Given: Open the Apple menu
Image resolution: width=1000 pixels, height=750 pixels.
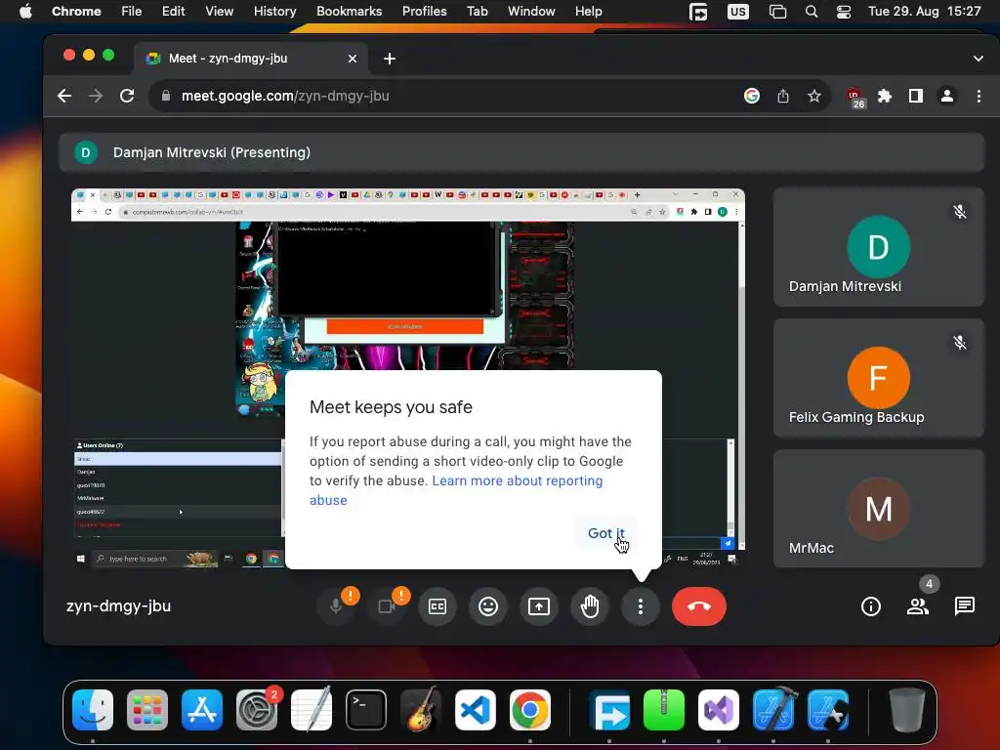Looking at the screenshot, I should (25, 12).
